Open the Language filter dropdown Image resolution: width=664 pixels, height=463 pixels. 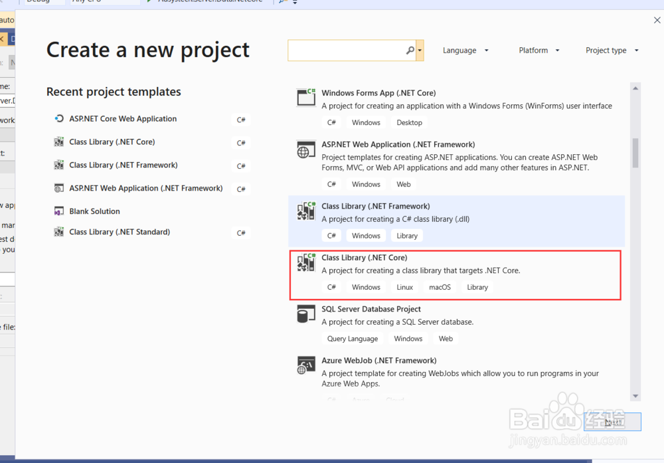pyautogui.click(x=465, y=50)
